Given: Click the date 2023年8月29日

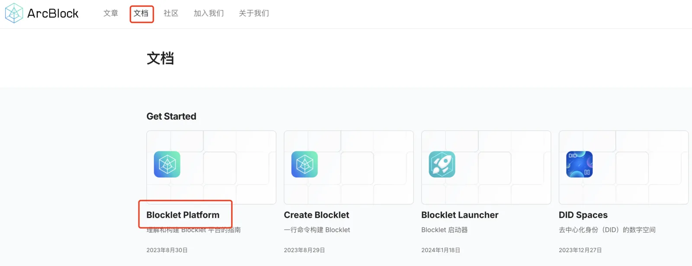Looking at the screenshot, I should click(x=304, y=250).
